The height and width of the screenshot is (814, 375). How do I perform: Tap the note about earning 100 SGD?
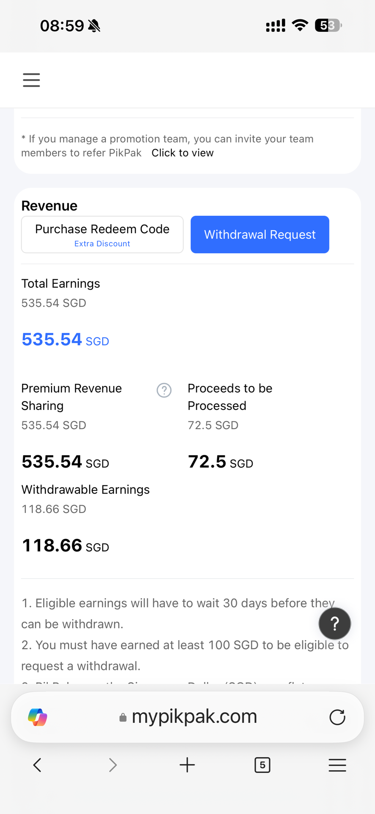click(185, 655)
